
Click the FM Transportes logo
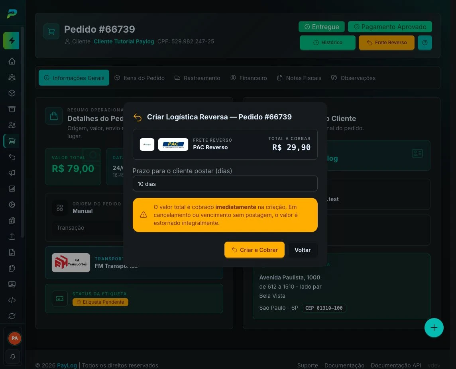coord(71,263)
